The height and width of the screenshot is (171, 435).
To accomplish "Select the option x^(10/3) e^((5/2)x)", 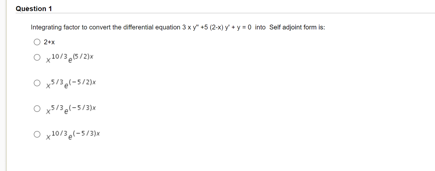I will pyautogui.click(x=37, y=58).
